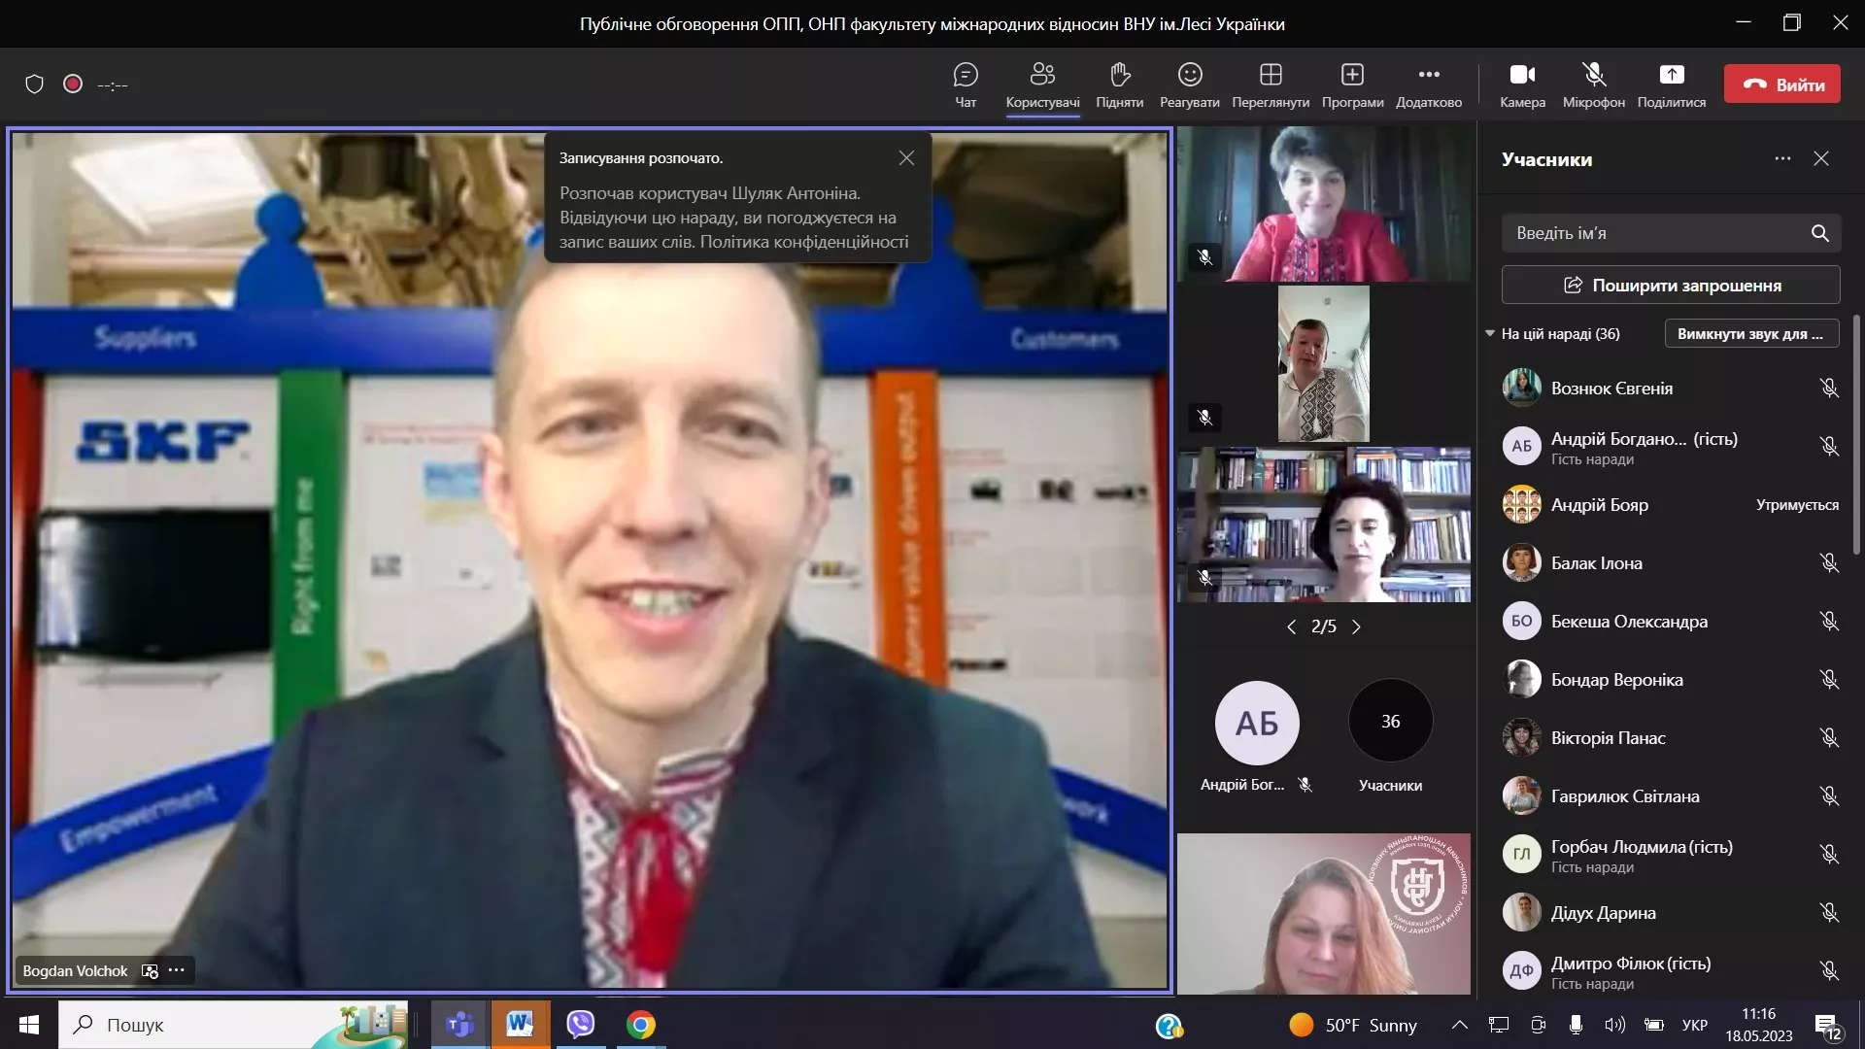Viewport: 1865px width, 1049px height.
Task: Toggle the Camera (Камера) button
Action: 1521,75
